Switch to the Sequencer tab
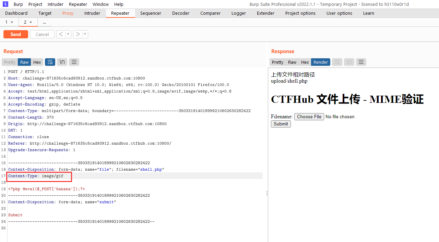The width and height of the screenshot is (439, 242). [151, 13]
